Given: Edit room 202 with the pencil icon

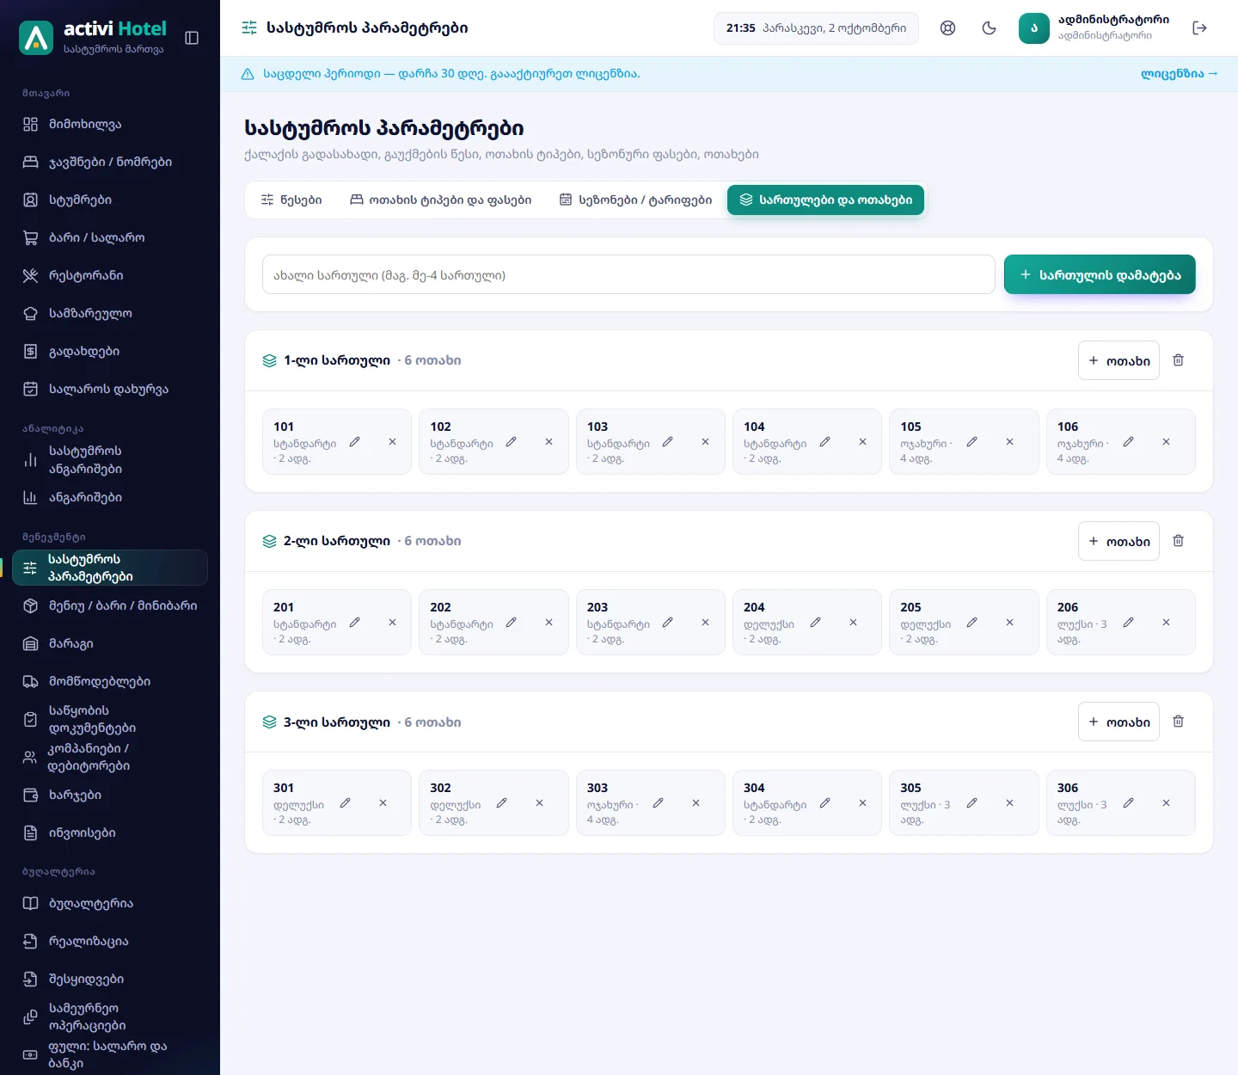Looking at the screenshot, I should pos(511,623).
